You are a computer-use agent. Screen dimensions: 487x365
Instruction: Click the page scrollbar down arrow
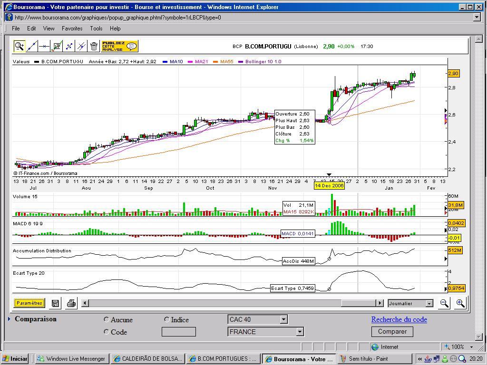478,336
